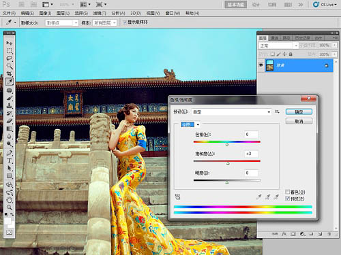Select the Lasso tool
The width and height of the screenshot is (341, 255).
tap(10, 58)
